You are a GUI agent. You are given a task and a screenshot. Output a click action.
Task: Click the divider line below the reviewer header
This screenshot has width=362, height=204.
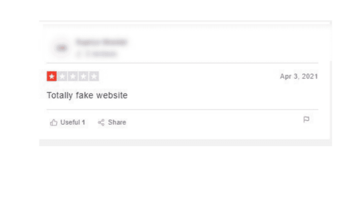(x=182, y=63)
